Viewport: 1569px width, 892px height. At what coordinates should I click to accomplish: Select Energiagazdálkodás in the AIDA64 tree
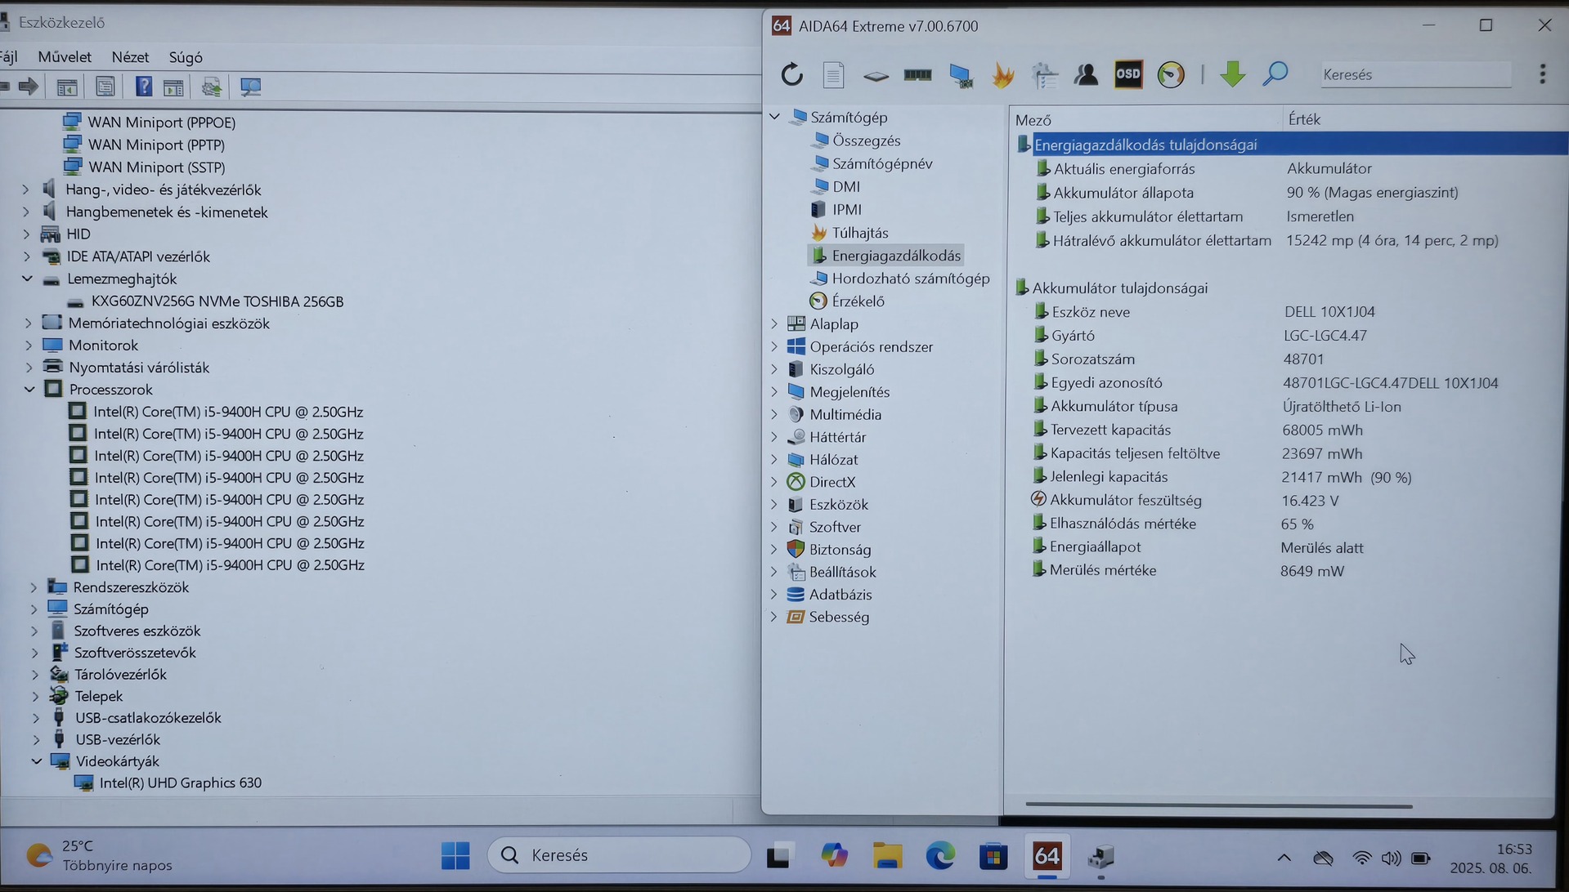coord(895,256)
